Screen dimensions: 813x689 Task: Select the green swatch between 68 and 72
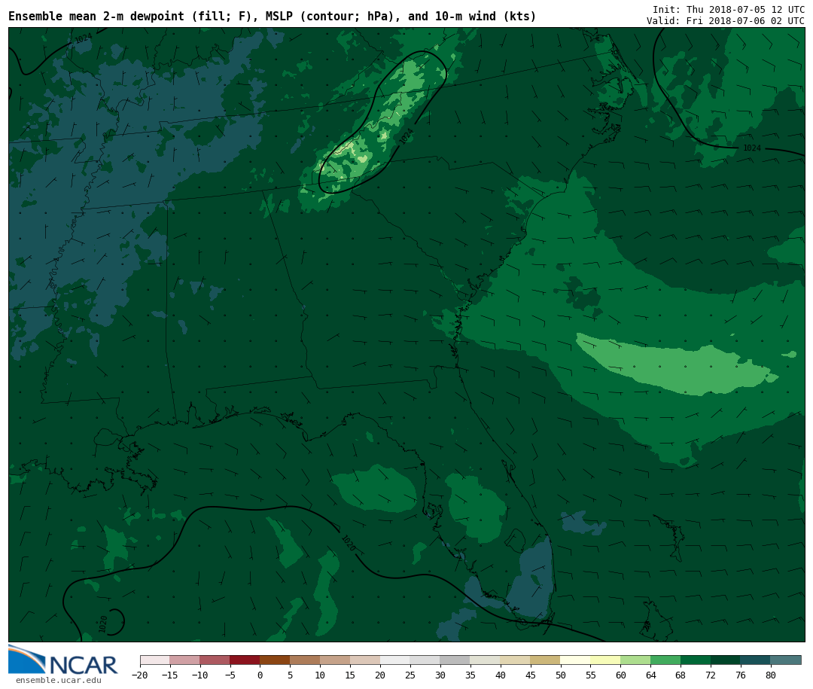coord(696,660)
